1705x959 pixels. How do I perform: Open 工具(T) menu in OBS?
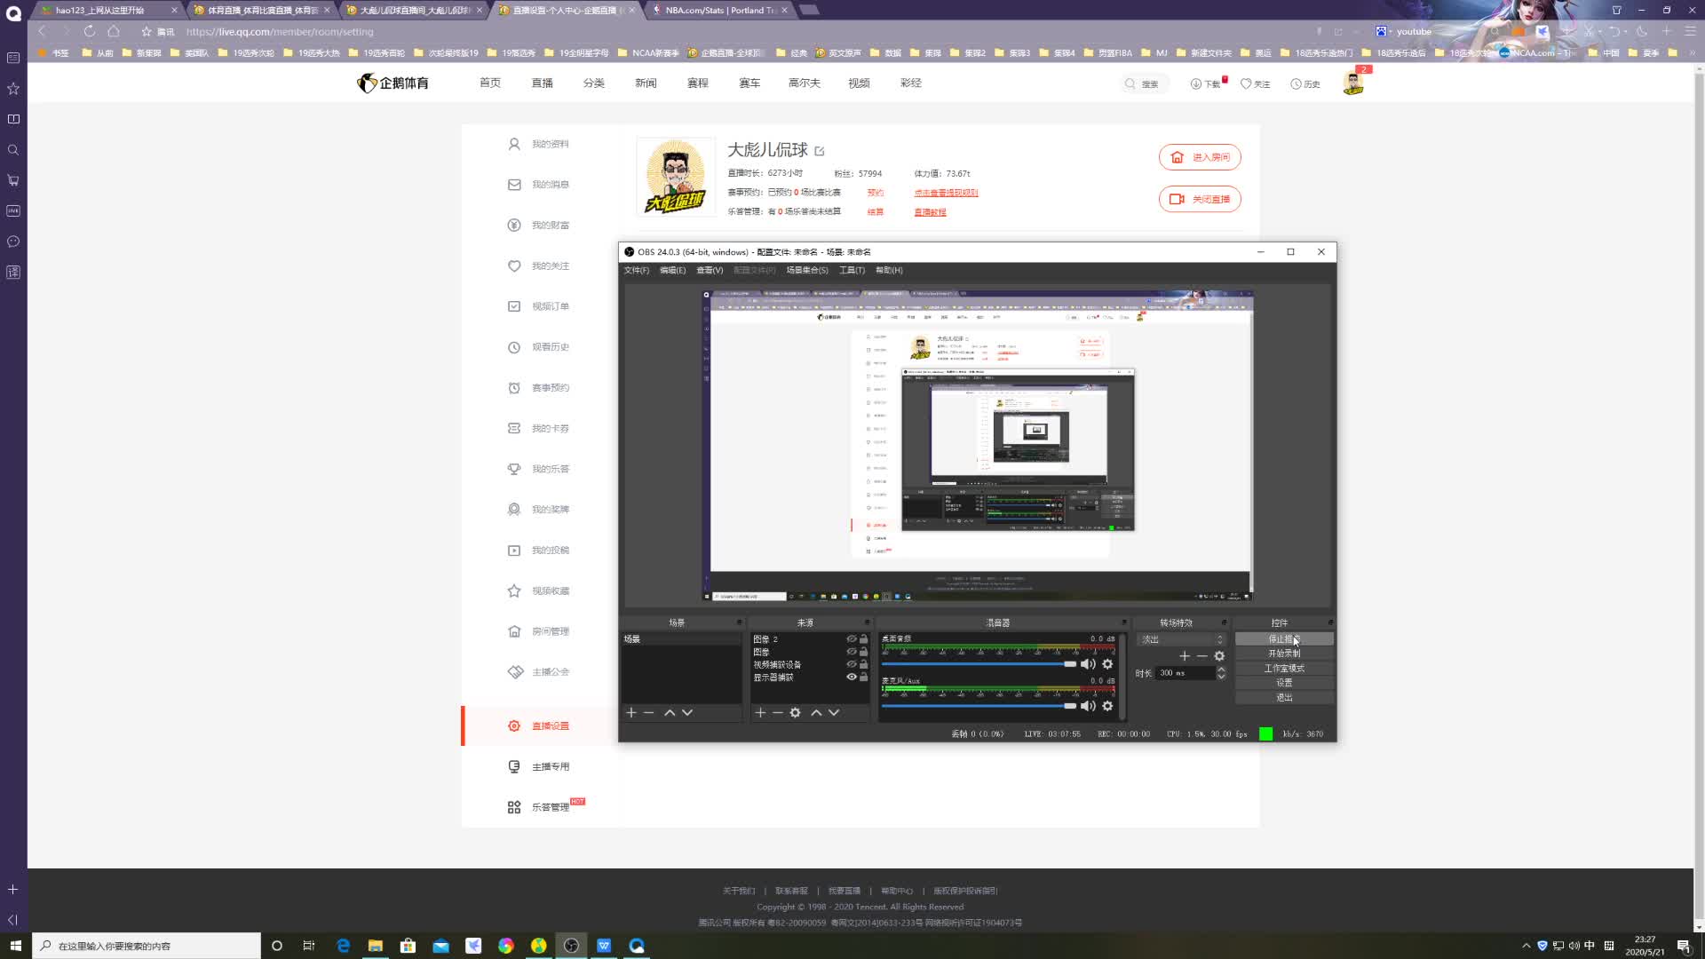[x=851, y=270]
